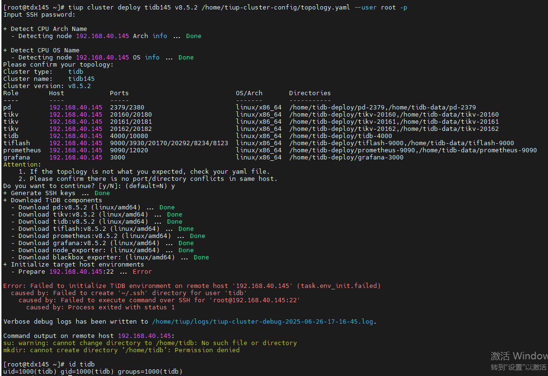
Task: Click 'Please confirm your topology:' text
Action: 58,65
